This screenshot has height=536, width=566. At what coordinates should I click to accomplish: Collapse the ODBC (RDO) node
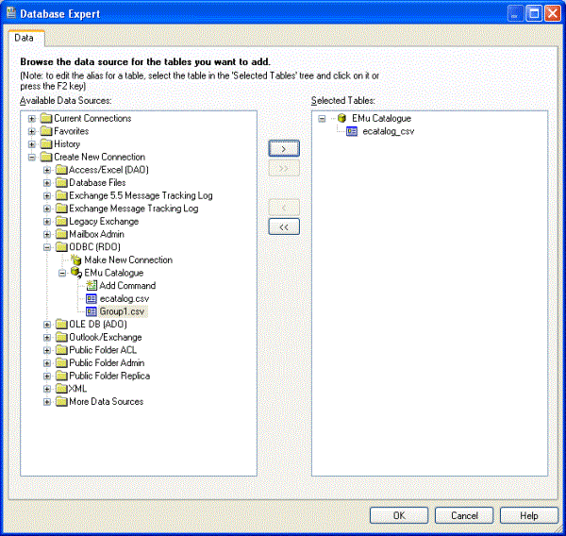pos(47,247)
